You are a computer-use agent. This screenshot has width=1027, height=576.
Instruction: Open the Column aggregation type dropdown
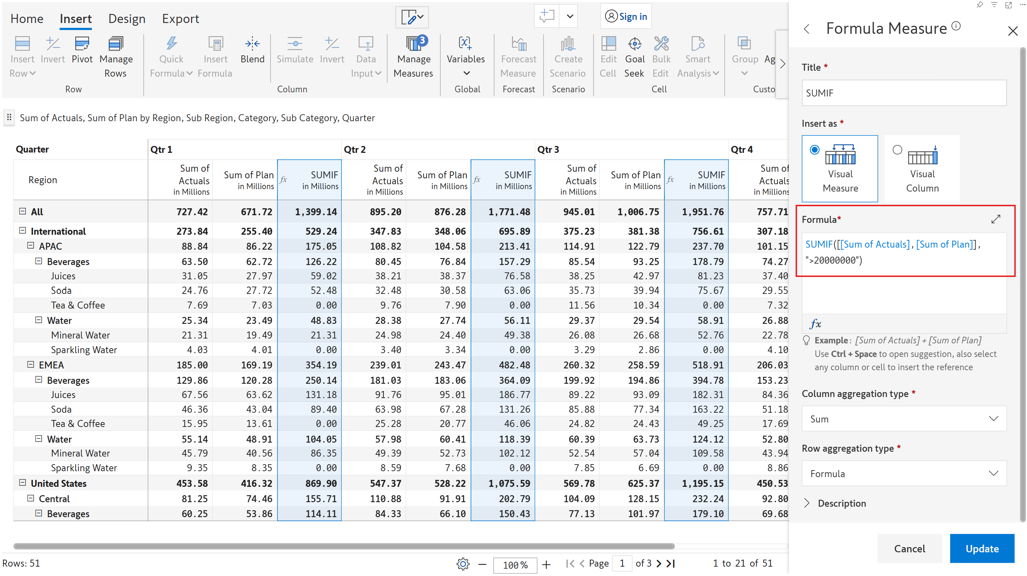(x=904, y=419)
